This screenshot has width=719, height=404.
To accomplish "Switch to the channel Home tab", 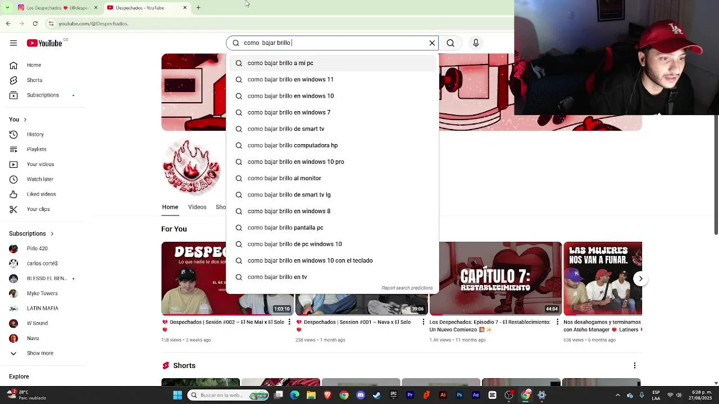I will 170,207.
